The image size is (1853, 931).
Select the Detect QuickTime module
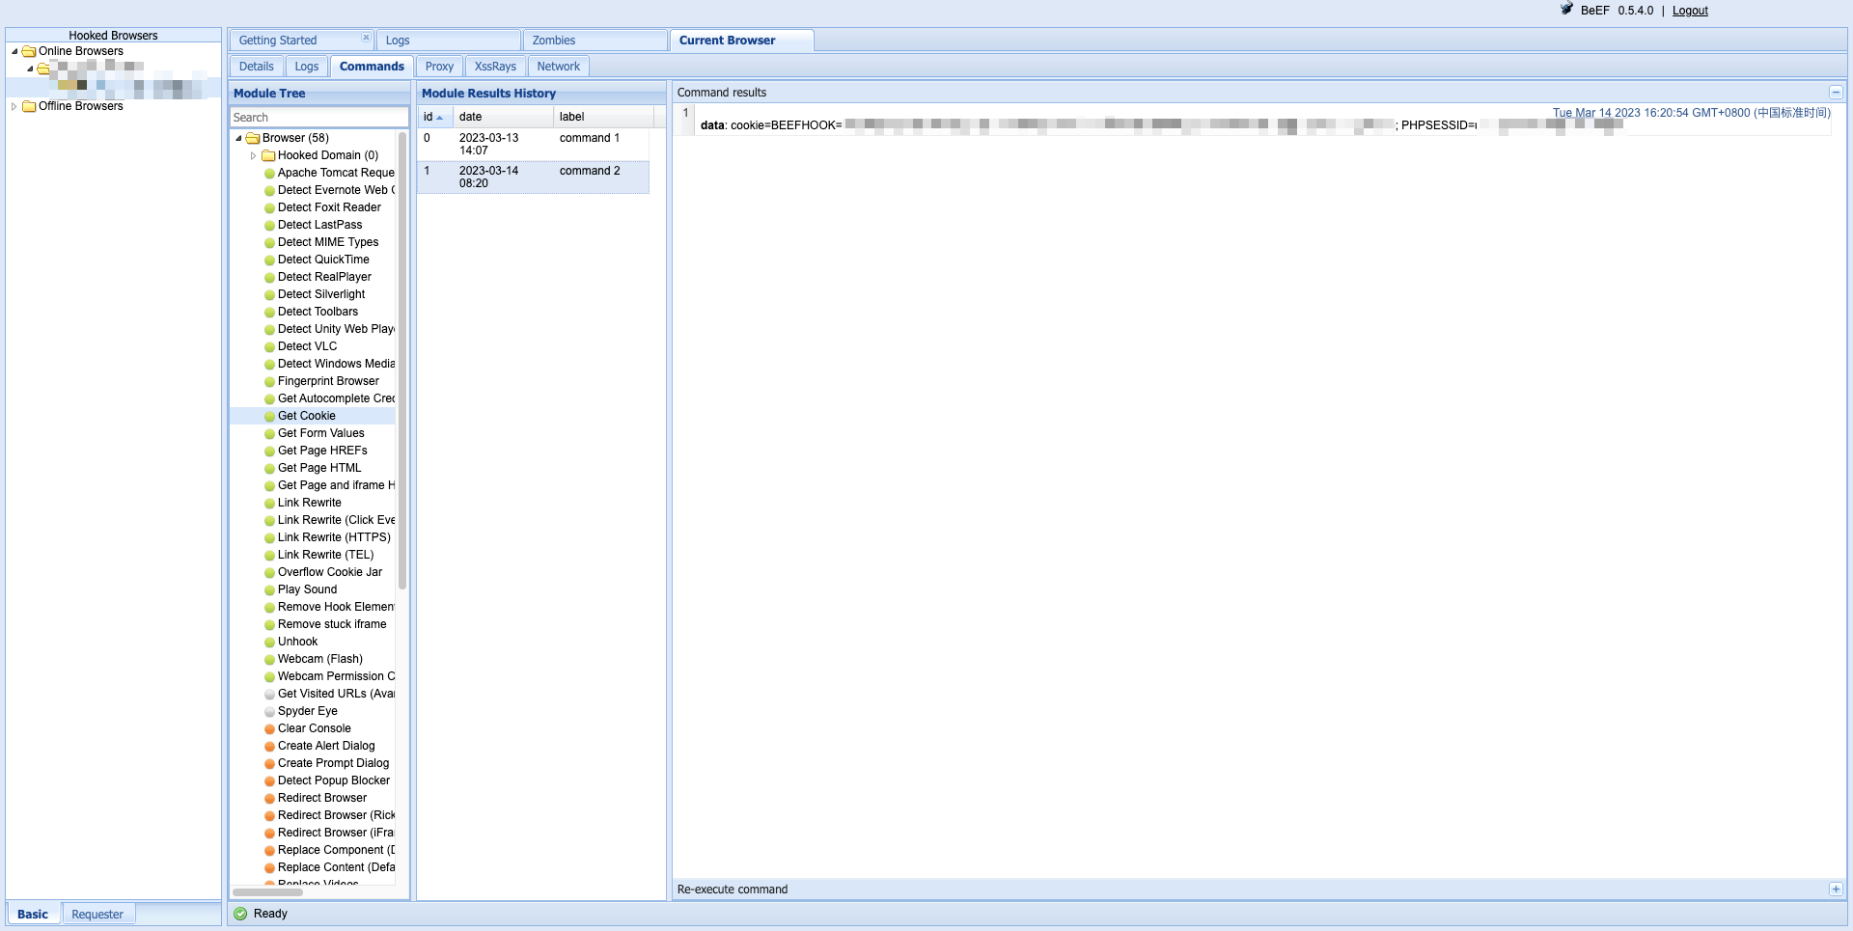click(x=323, y=260)
